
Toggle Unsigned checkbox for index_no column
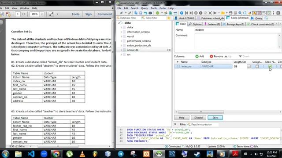pyautogui.click(x=257, y=66)
